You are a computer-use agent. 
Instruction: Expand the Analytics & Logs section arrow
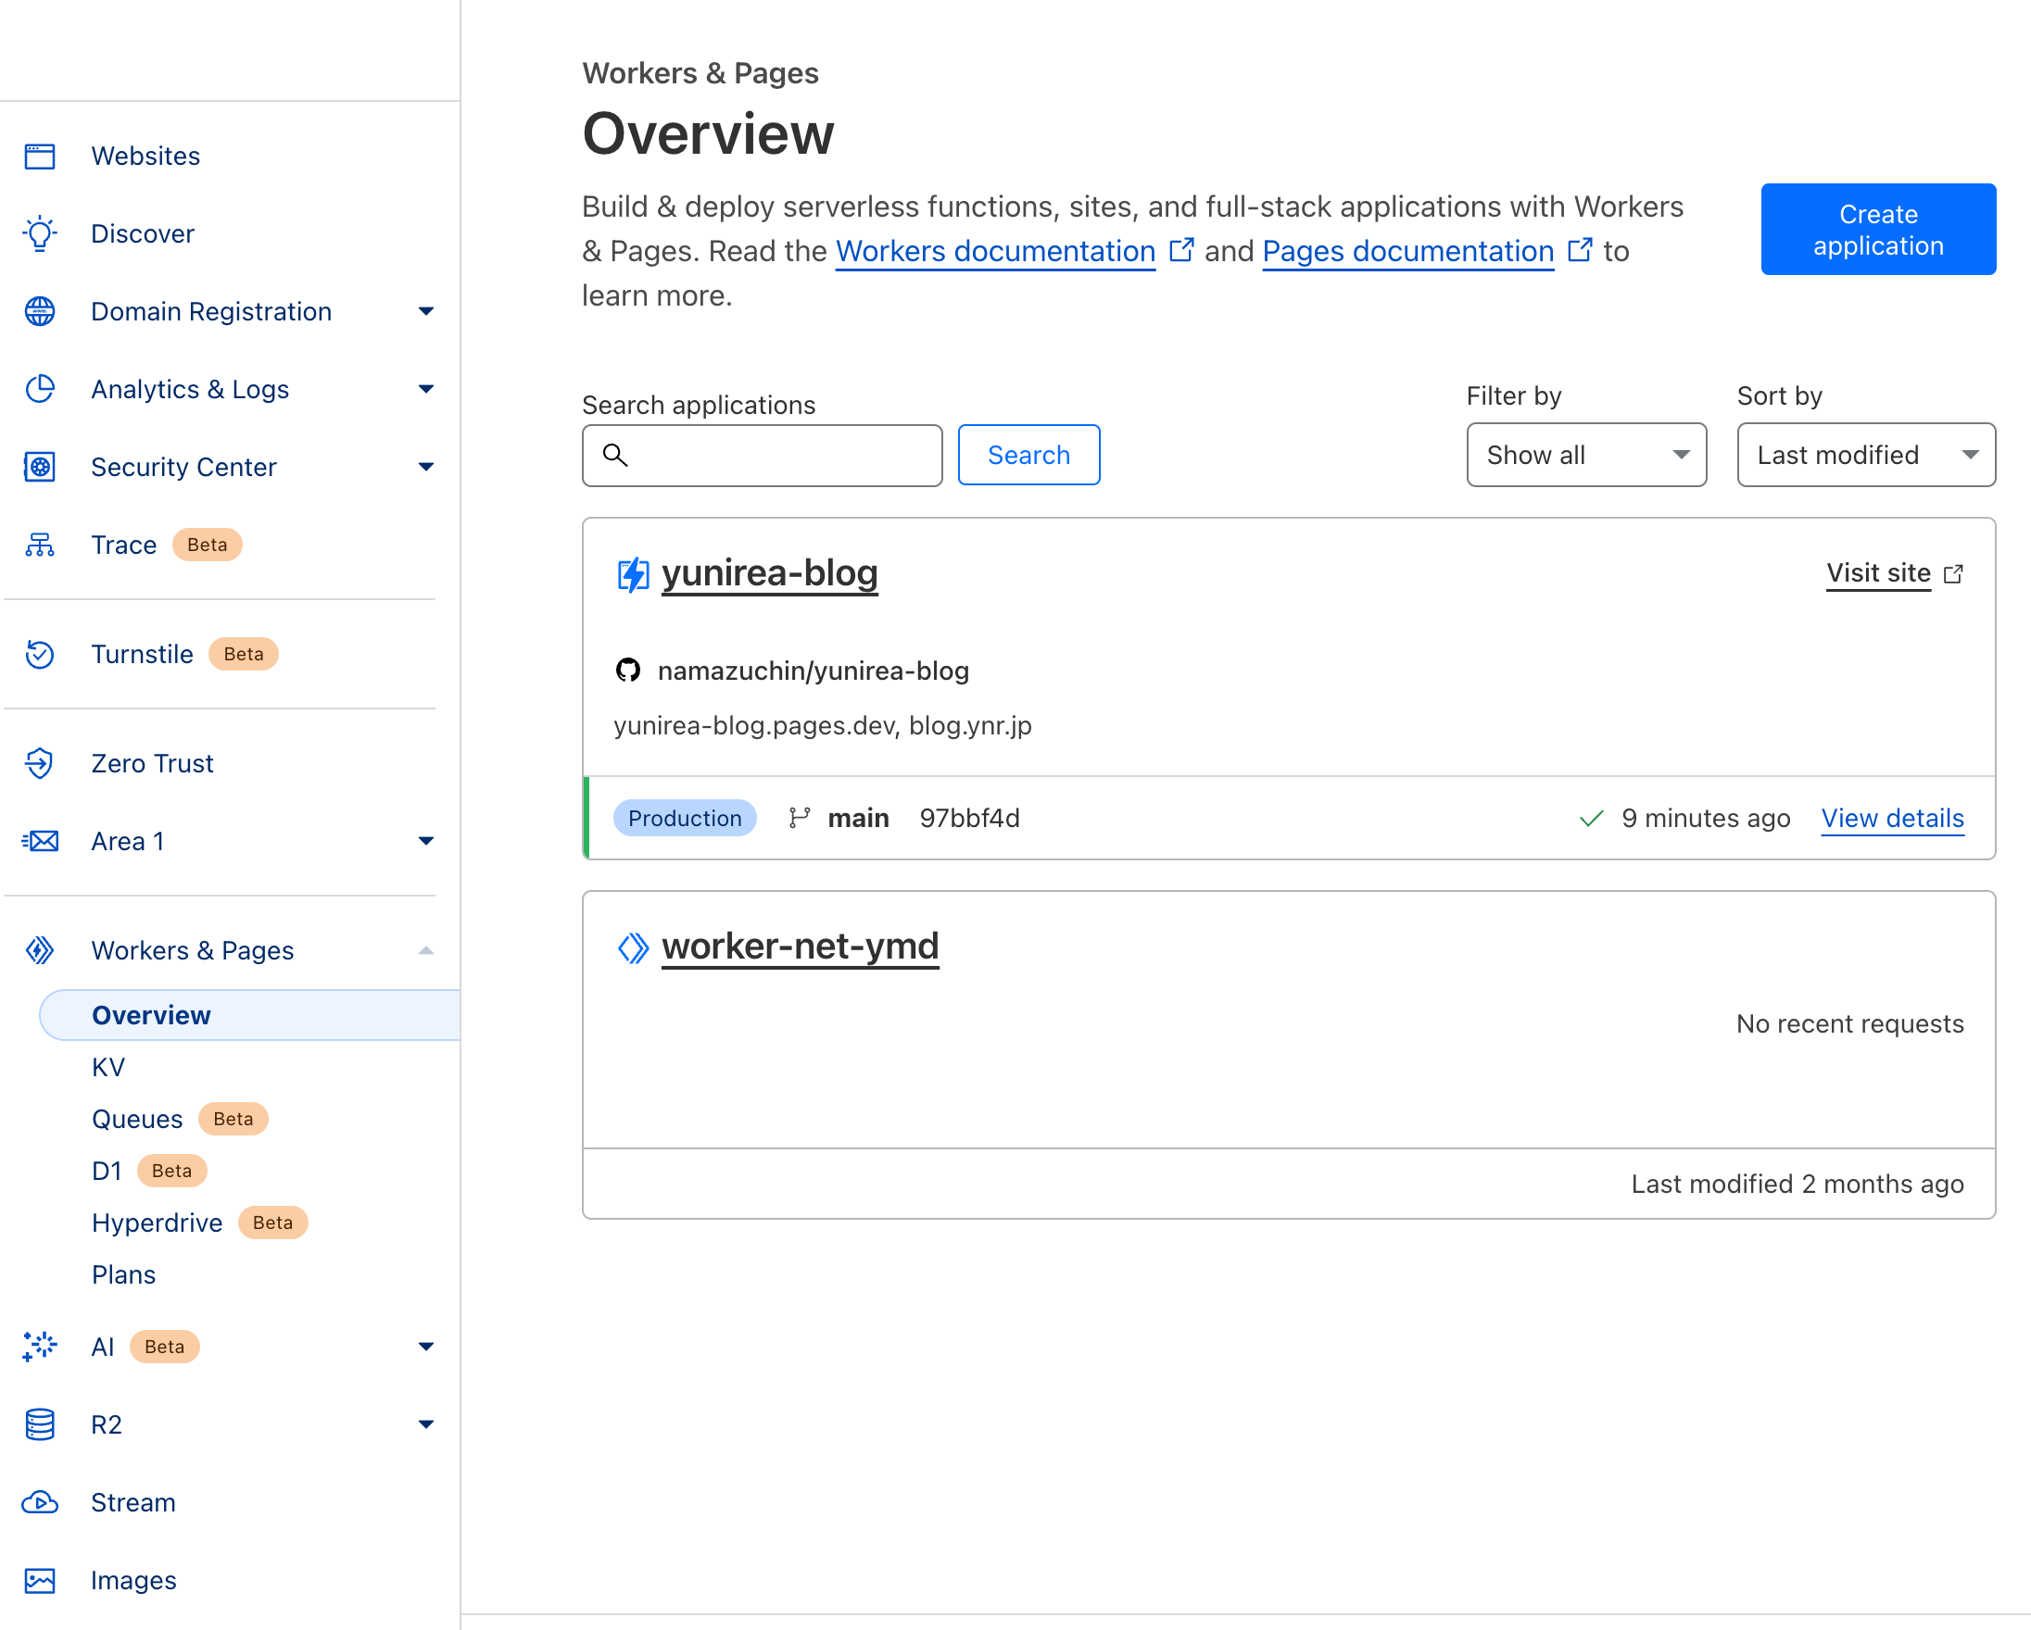point(426,390)
